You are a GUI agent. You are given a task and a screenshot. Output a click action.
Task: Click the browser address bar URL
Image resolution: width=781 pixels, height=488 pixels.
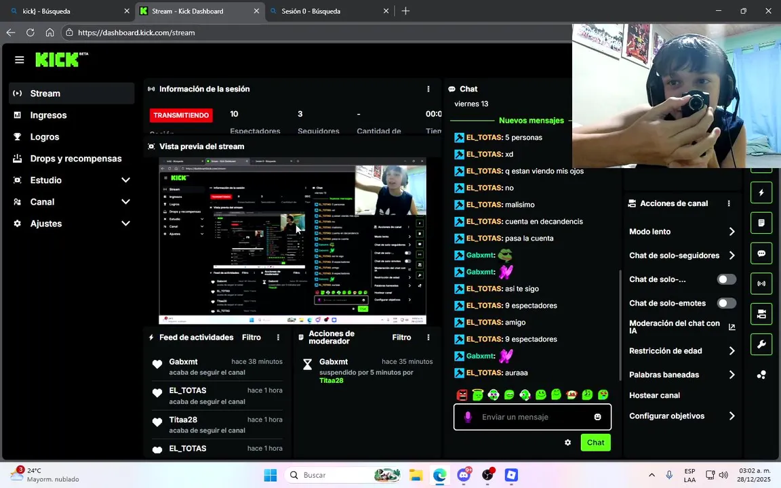click(x=136, y=33)
